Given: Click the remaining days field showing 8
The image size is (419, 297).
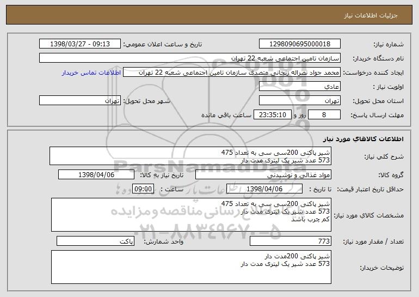Looking at the screenshot, I should tap(324, 115).
